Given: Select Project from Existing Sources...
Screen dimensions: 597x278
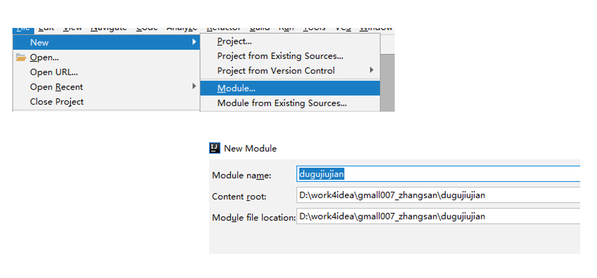Looking at the screenshot, I should tap(280, 56).
